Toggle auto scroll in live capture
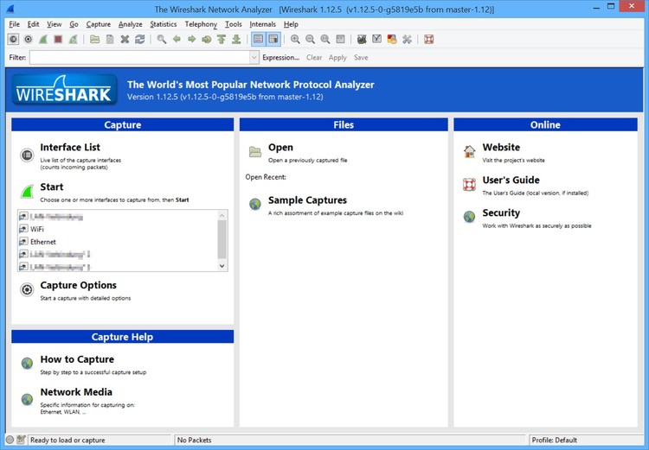The image size is (649, 450). click(x=273, y=39)
